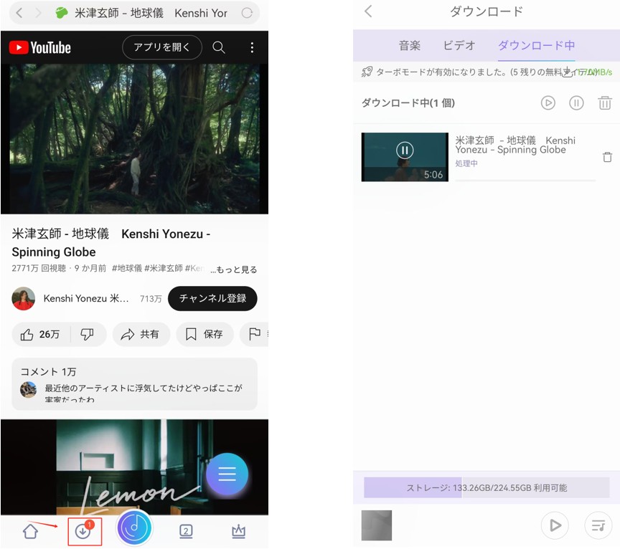Tap the center music disc button
The height and width of the screenshot is (549, 620).
[134, 528]
